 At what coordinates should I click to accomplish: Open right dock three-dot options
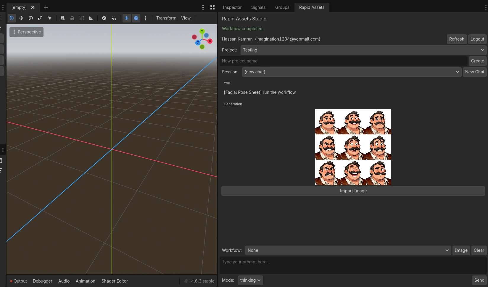pyautogui.click(x=486, y=7)
